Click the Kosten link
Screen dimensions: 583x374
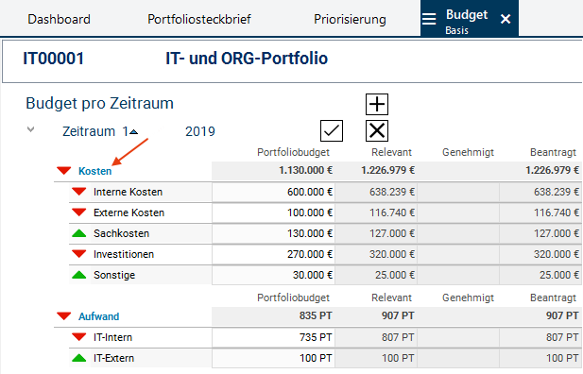tap(95, 171)
